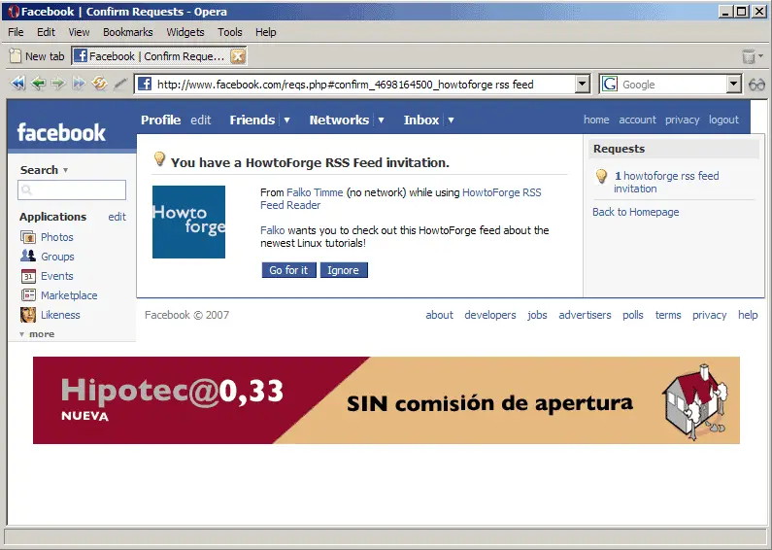This screenshot has height=550, width=772.
Task: Click the URL address field
Action: tap(364, 85)
